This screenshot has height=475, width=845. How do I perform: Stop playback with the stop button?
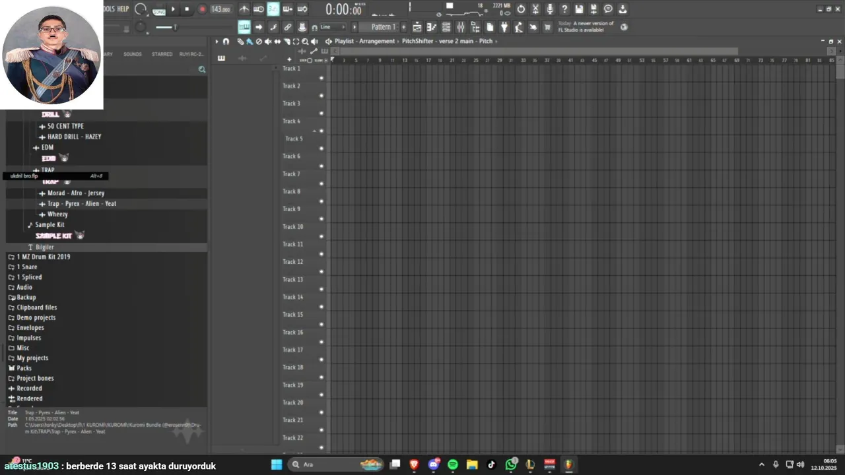coord(187,9)
